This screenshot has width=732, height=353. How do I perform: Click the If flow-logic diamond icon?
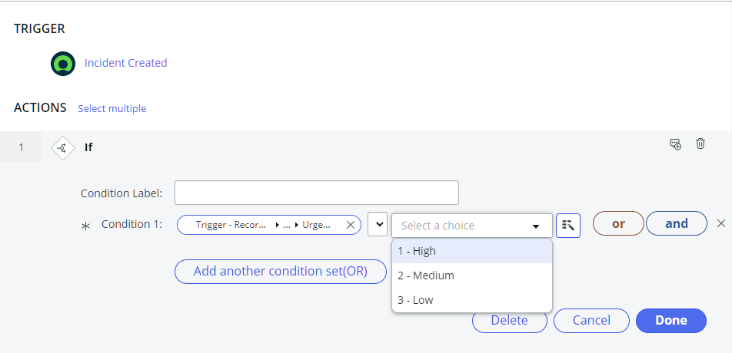pos(63,147)
